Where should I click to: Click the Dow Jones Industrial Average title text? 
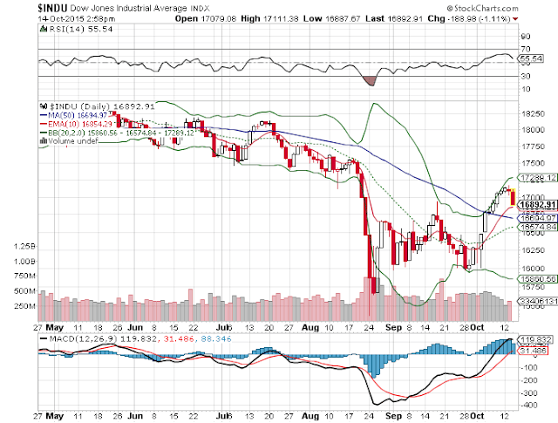click(x=128, y=8)
